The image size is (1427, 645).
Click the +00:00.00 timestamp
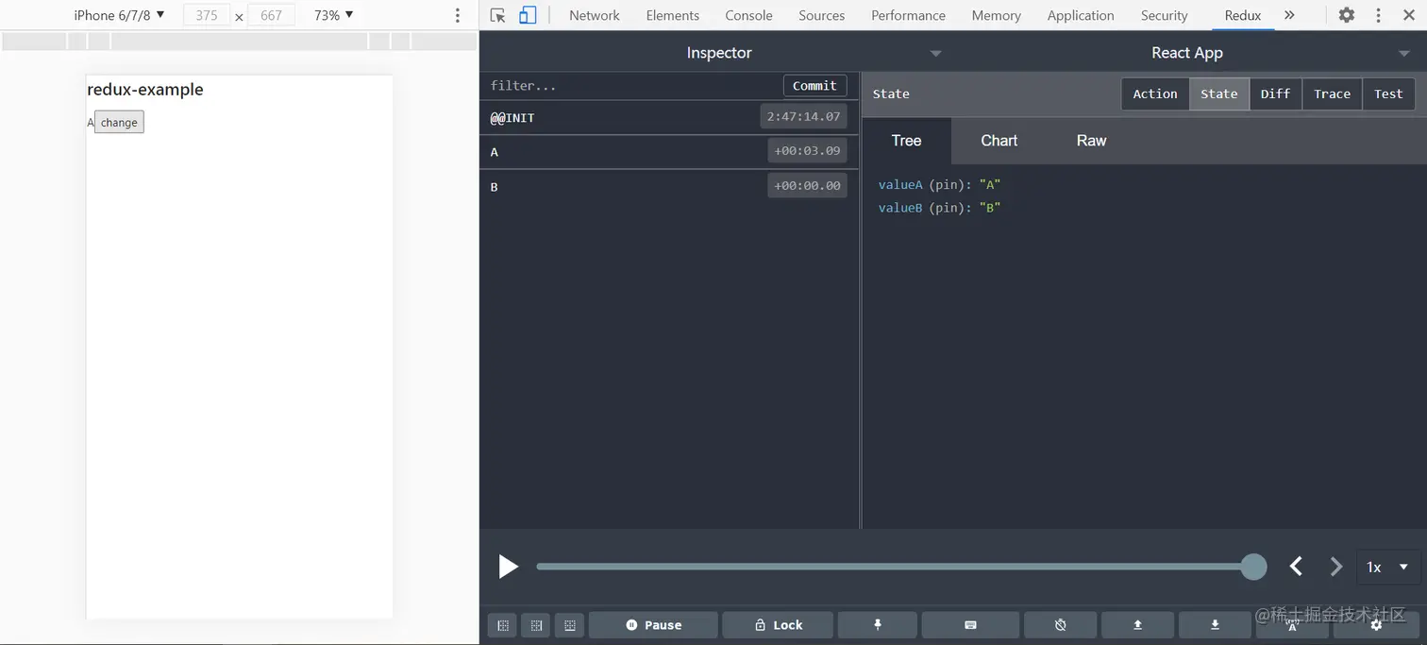pyautogui.click(x=807, y=185)
